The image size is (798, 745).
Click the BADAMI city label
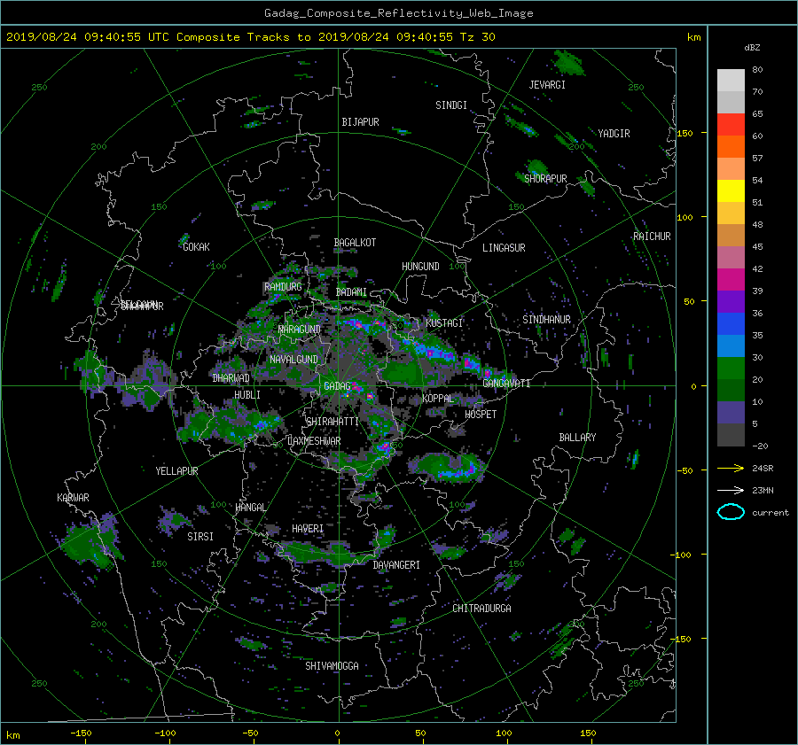tap(351, 292)
